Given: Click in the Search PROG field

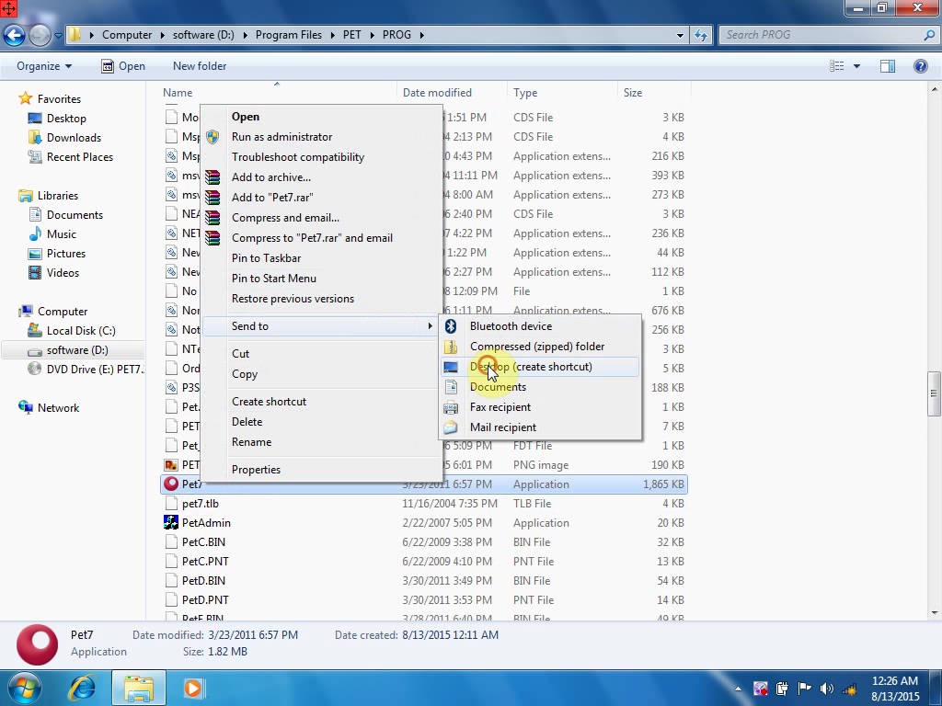Looking at the screenshot, I should [x=819, y=35].
